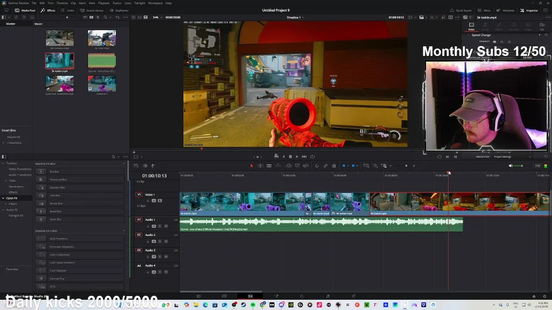Image resolution: width=552 pixels, height=310 pixels.
Task: Open viewer zoom percentage dropdown
Action: point(157,17)
